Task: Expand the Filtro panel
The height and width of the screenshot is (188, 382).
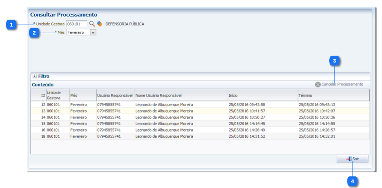Action: tap(35, 76)
